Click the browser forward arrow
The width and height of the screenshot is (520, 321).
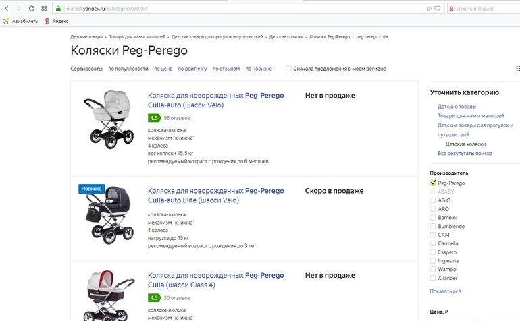pos(18,9)
